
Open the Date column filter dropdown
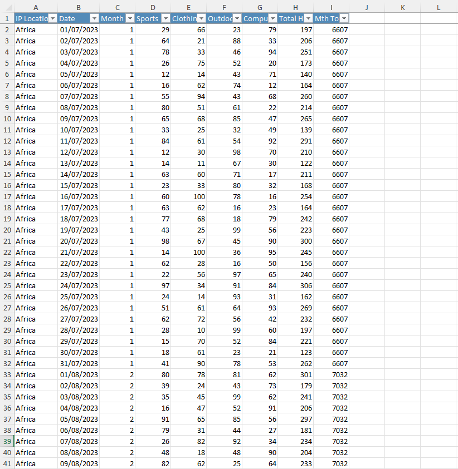[94, 18]
